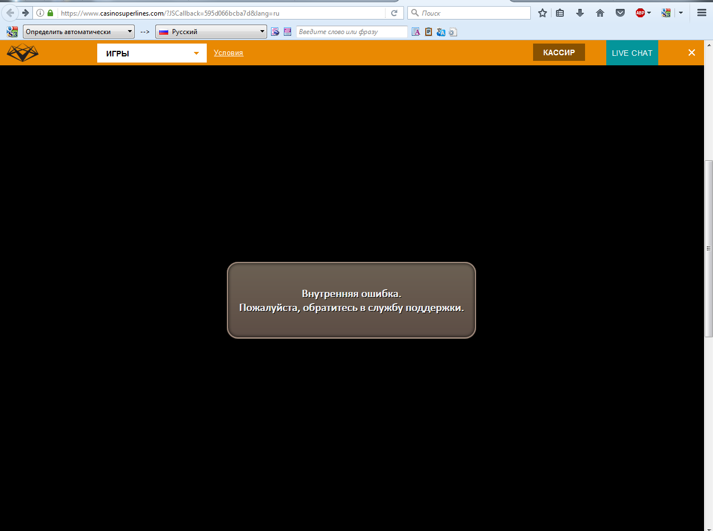Click the S3 translator logo on the translator bar
Image resolution: width=713 pixels, height=531 pixels.
(12, 32)
